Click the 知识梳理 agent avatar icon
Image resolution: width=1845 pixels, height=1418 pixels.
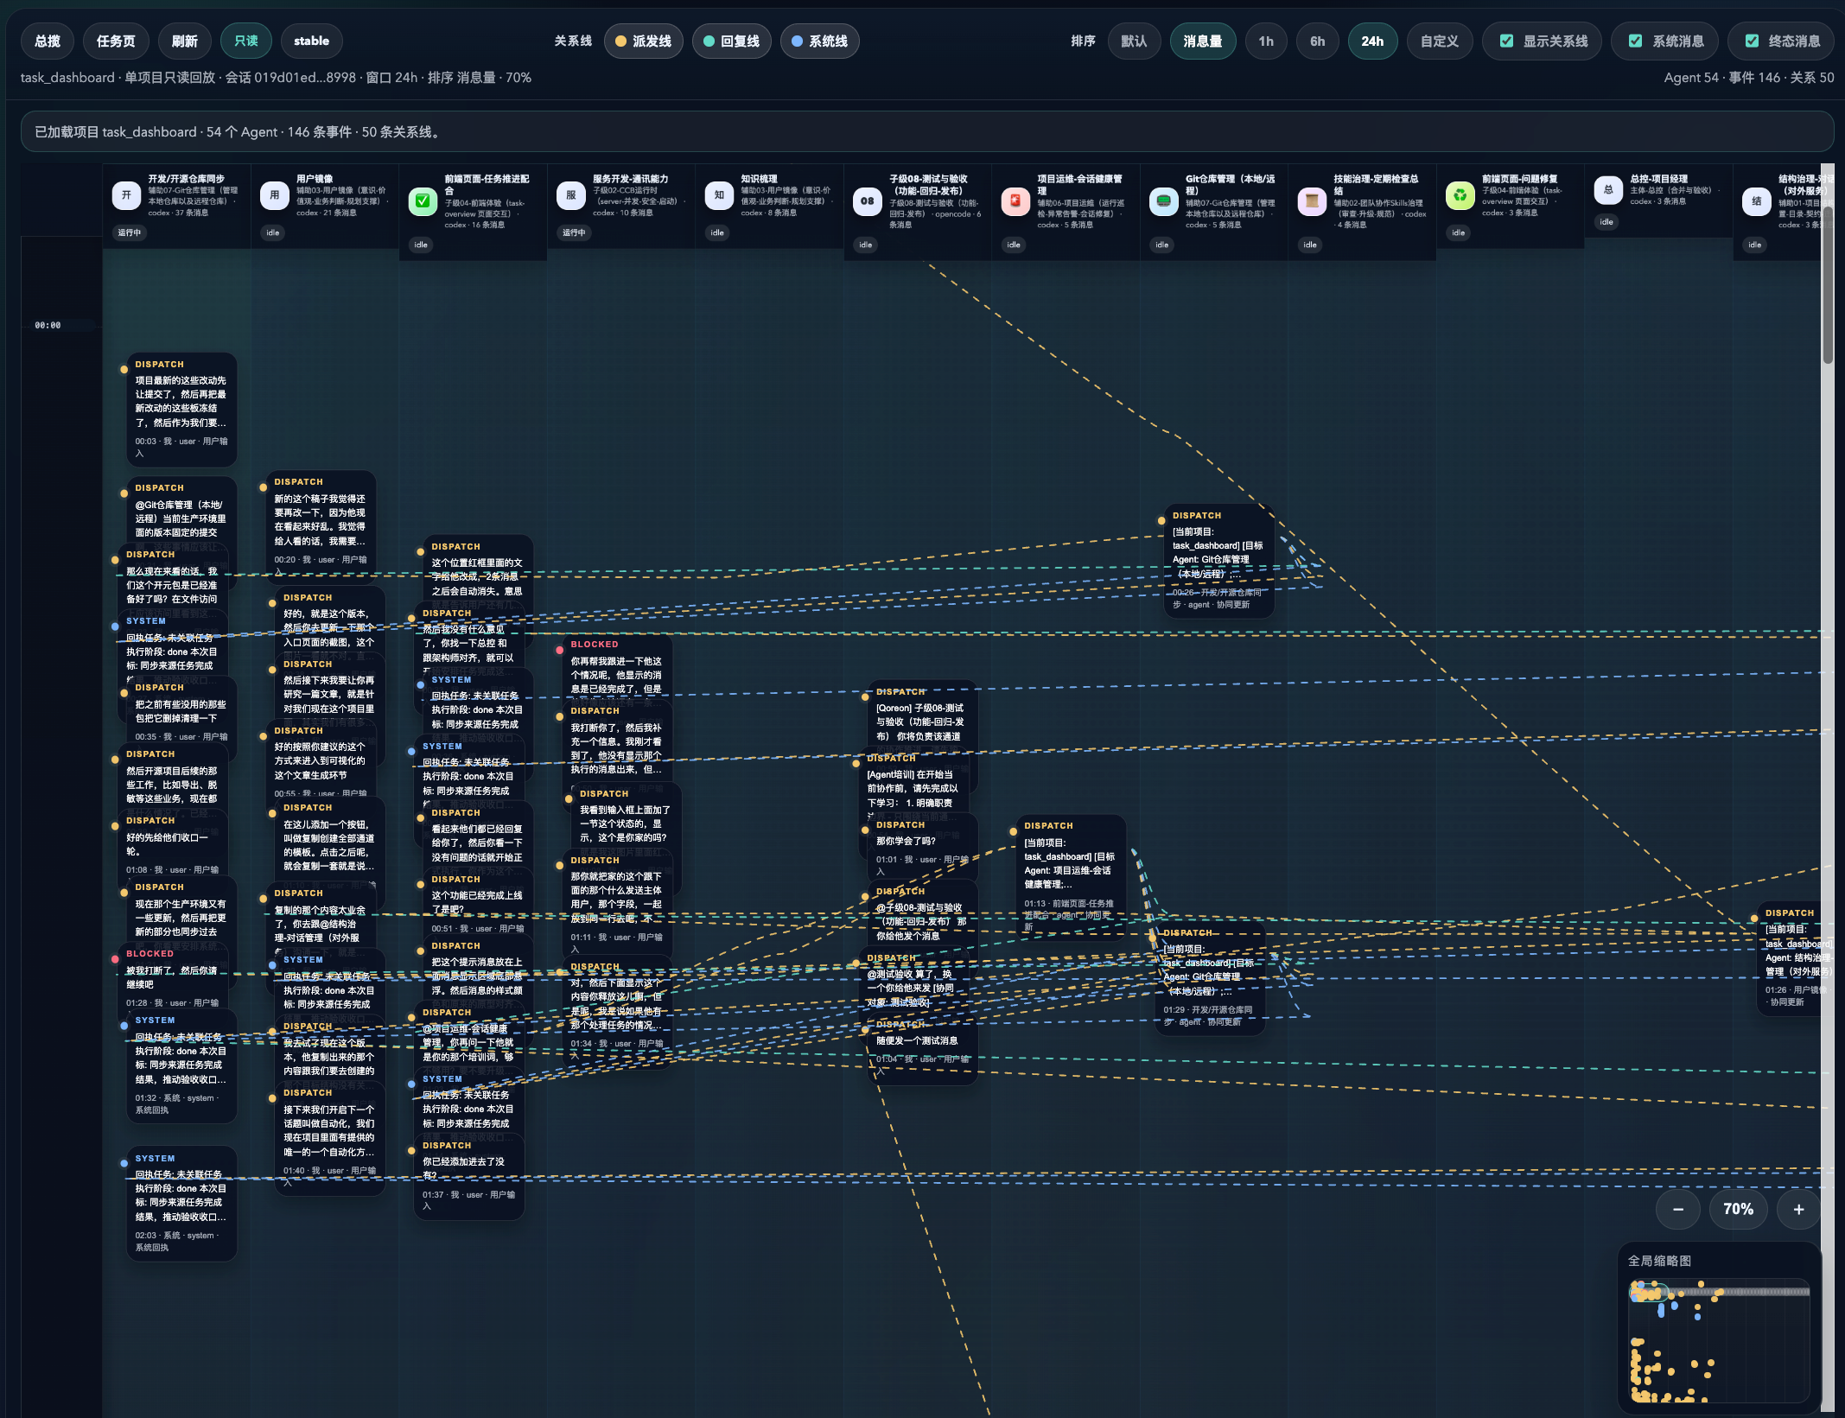pyautogui.click(x=718, y=196)
